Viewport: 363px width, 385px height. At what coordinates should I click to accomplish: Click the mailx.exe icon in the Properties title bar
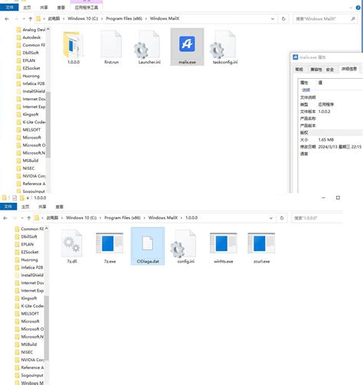point(296,57)
